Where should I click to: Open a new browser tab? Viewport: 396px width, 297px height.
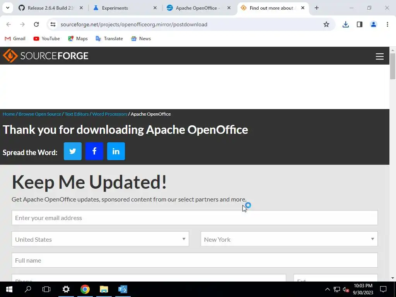(317, 8)
